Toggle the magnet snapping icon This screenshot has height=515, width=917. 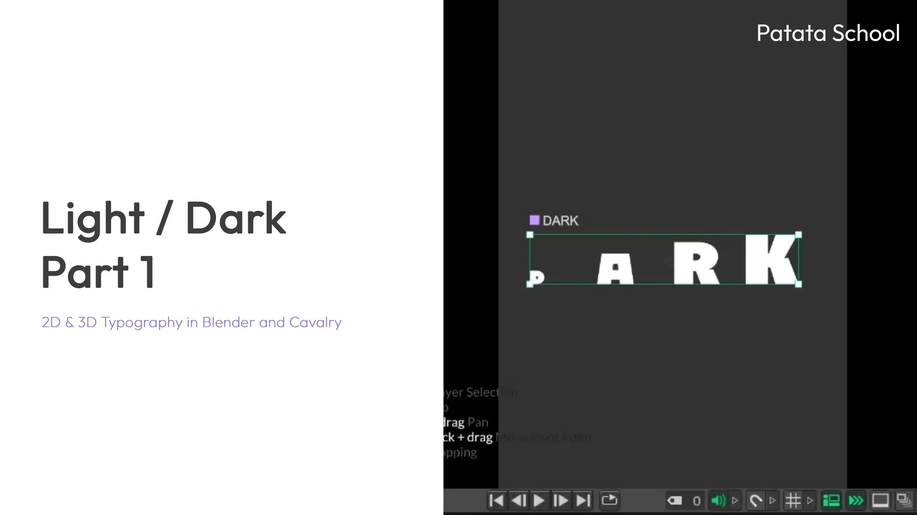click(755, 500)
